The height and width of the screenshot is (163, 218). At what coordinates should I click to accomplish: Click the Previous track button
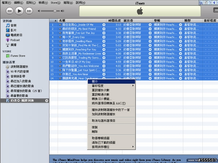pos(9,11)
